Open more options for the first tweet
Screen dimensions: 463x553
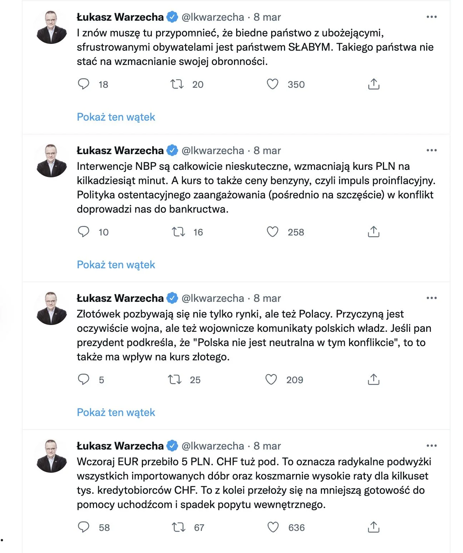click(432, 17)
